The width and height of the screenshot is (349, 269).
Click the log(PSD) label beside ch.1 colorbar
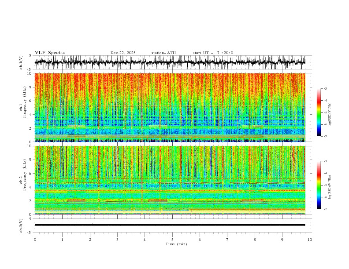pyautogui.click(x=330, y=115)
